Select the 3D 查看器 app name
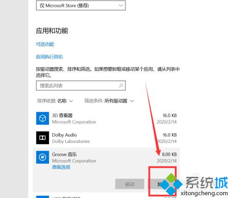230x198 pixels. click(62, 115)
